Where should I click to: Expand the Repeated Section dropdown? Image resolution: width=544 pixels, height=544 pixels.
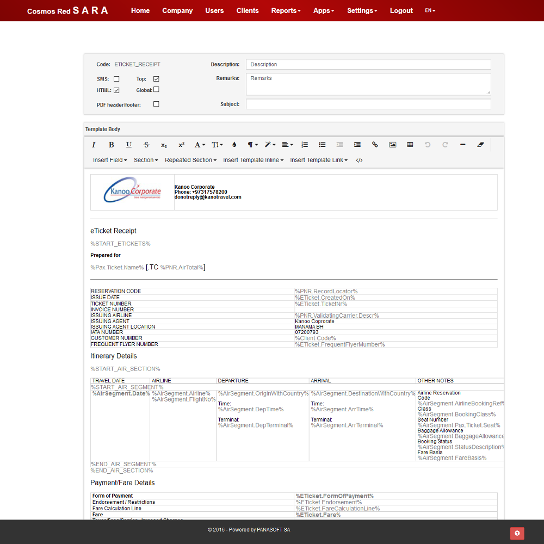[x=190, y=160]
